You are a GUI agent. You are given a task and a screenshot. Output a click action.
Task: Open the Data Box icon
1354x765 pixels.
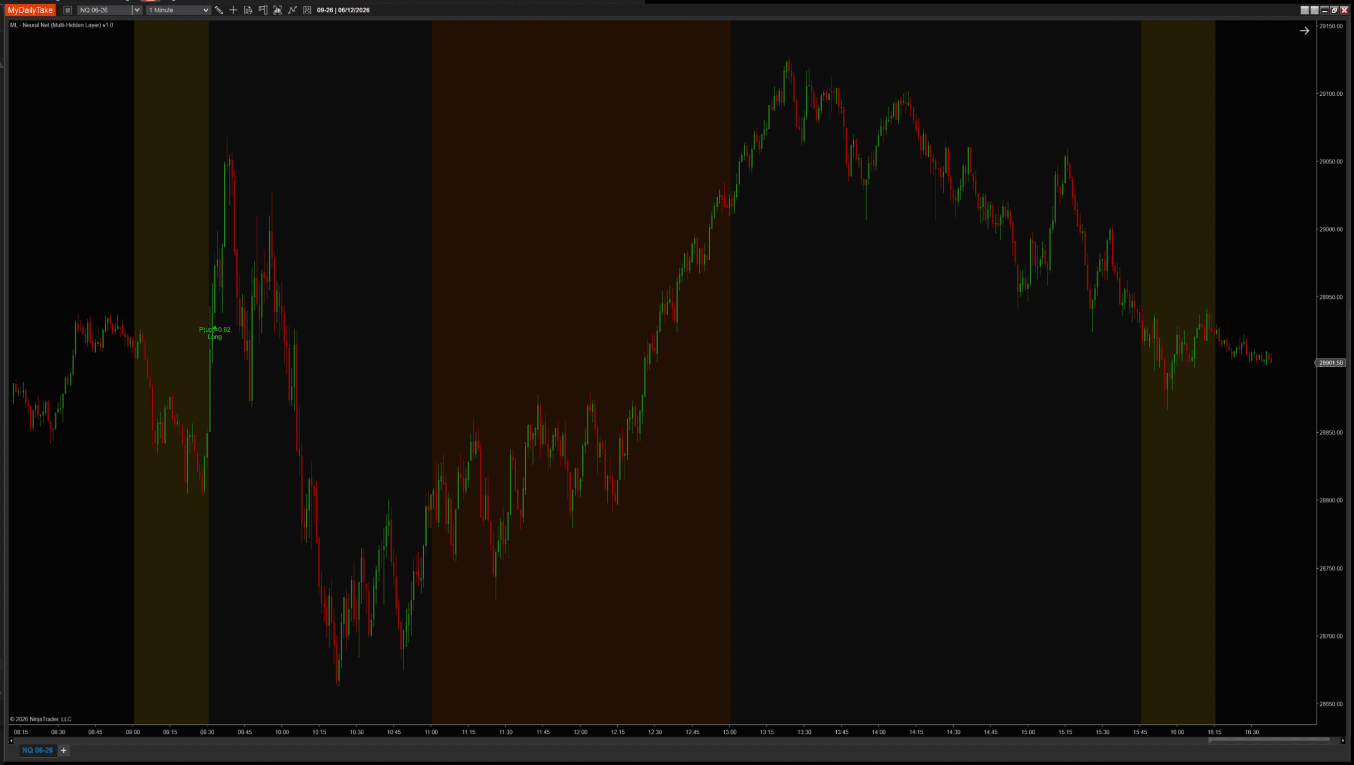pos(248,10)
